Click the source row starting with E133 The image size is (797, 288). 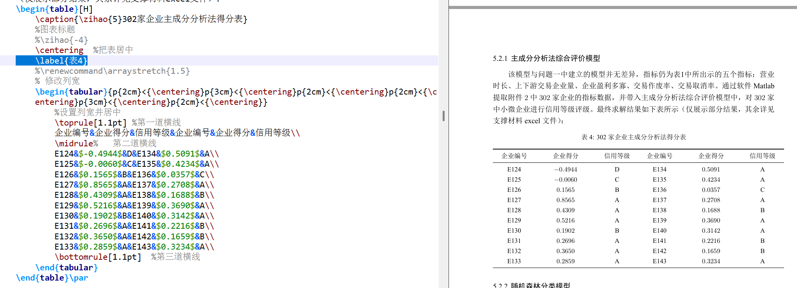134,247
